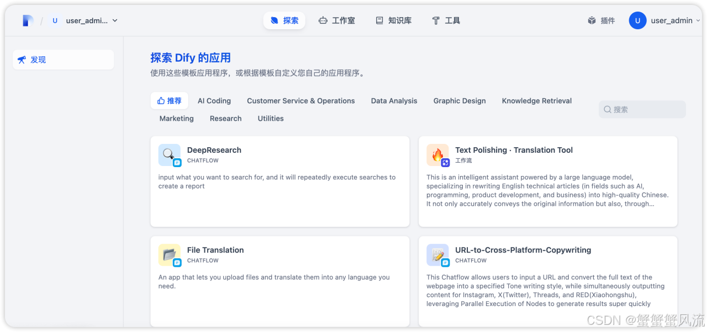Click the URL-to-Cross-Platform-Copywriting title
The height and width of the screenshot is (332, 707).
point(523,250)
